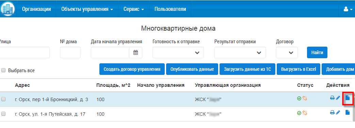Open document for 1-я Путейская row

tap(348, 112)
